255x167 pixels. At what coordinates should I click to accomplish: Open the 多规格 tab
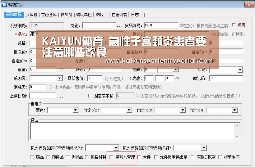(x=31, y=15)
